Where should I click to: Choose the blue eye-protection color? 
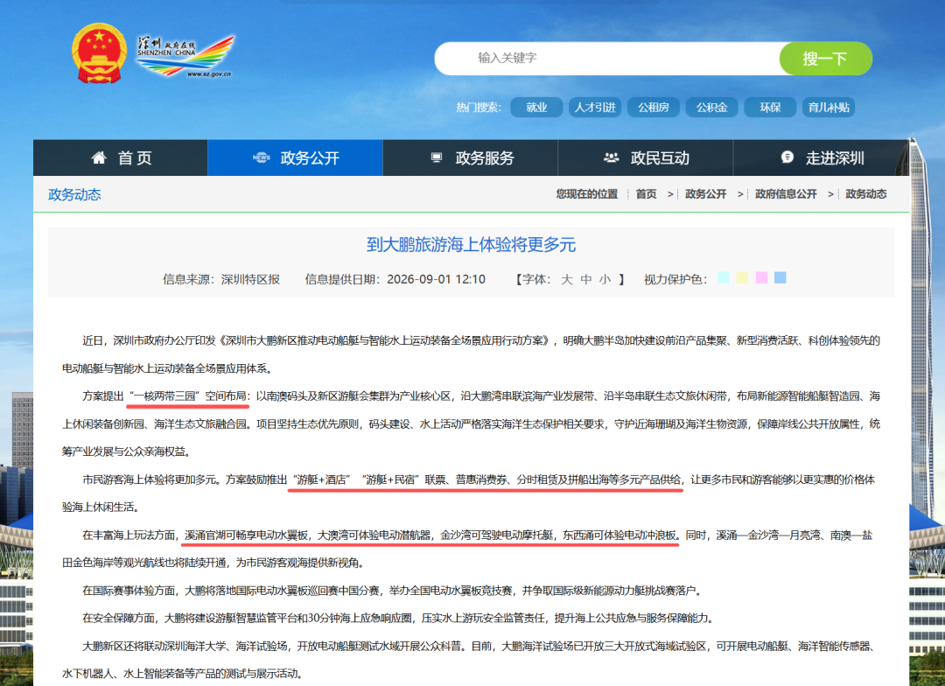pos(780,277)
